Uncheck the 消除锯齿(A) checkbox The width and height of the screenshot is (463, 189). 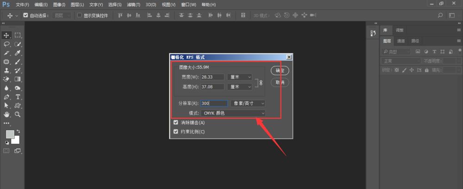[176, 122]
